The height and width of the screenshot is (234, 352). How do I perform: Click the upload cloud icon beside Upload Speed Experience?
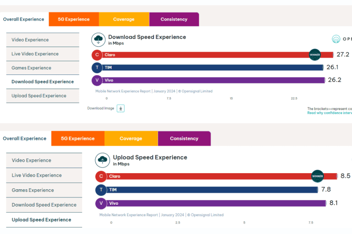[102, 160]
